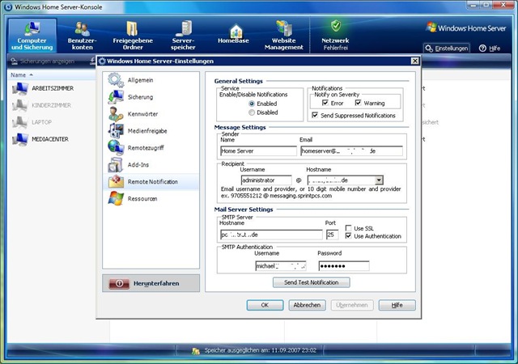Click the Sicherung settings icon
The width and height of the screenshot is (518, 364).
116,97
